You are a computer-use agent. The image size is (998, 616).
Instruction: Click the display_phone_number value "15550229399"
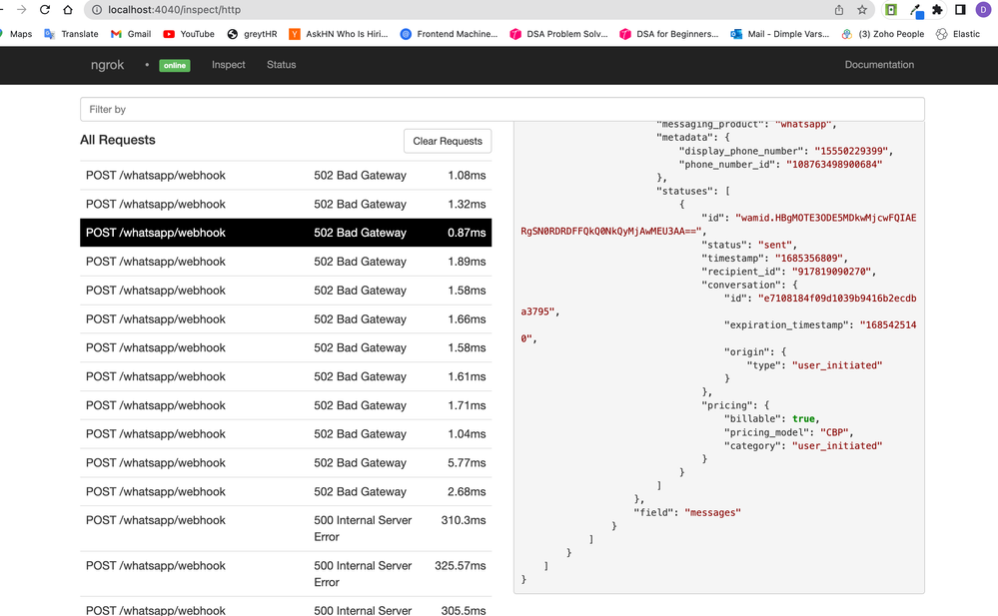(853, 152)
